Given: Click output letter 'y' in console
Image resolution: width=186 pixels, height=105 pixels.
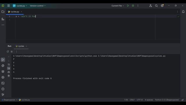Looking at the screenshot, I should coord(14,62).
